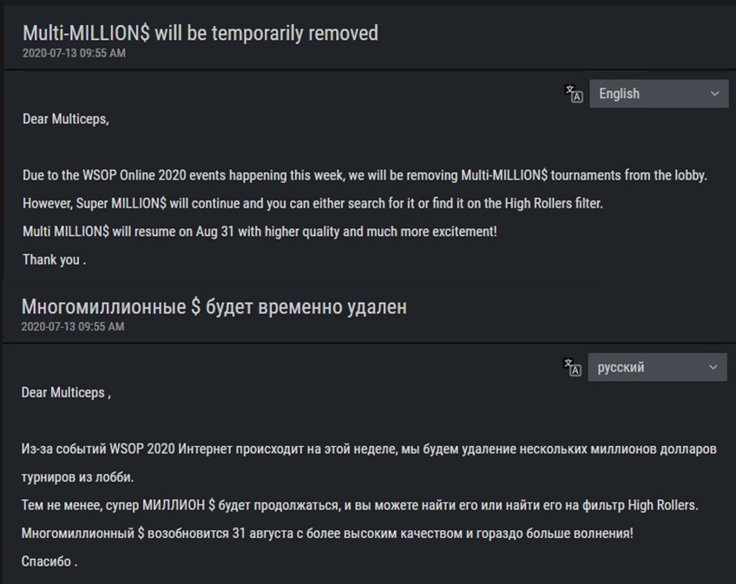Click the 'Thank you .' closing line

(x=55, y=259)
